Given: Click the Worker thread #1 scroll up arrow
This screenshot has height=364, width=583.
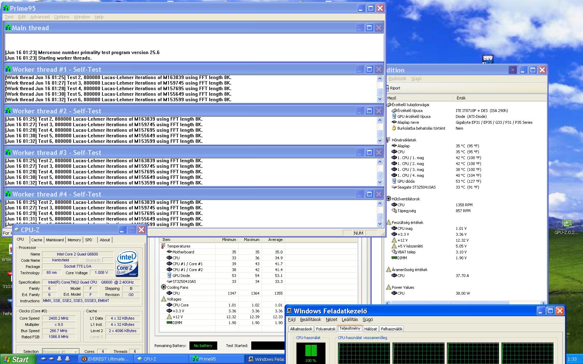Looking at the screenshot, I should click(x=380, y=79).
